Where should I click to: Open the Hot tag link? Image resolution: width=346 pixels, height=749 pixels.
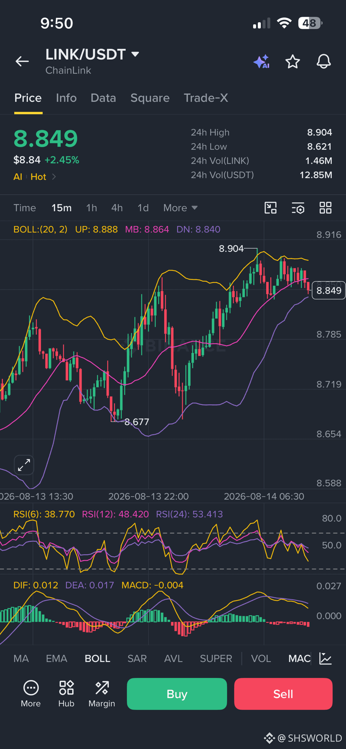pos(38,177)
